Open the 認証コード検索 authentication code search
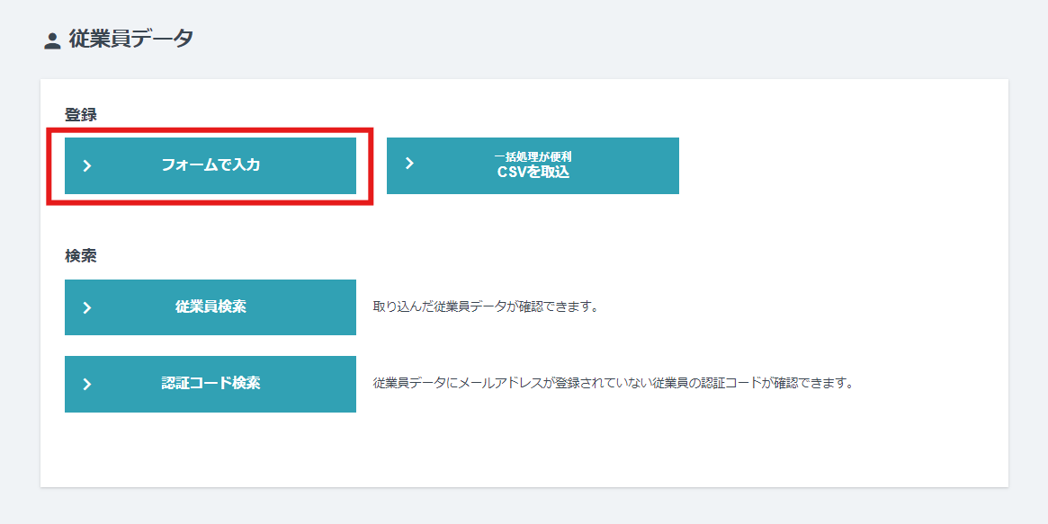The image size is (1048, 524). [210, 384]
